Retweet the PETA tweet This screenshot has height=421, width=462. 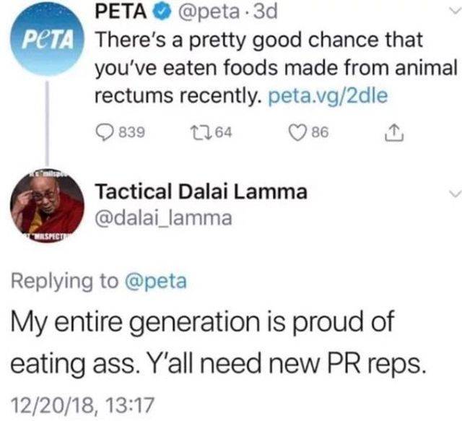pos(201,133)
